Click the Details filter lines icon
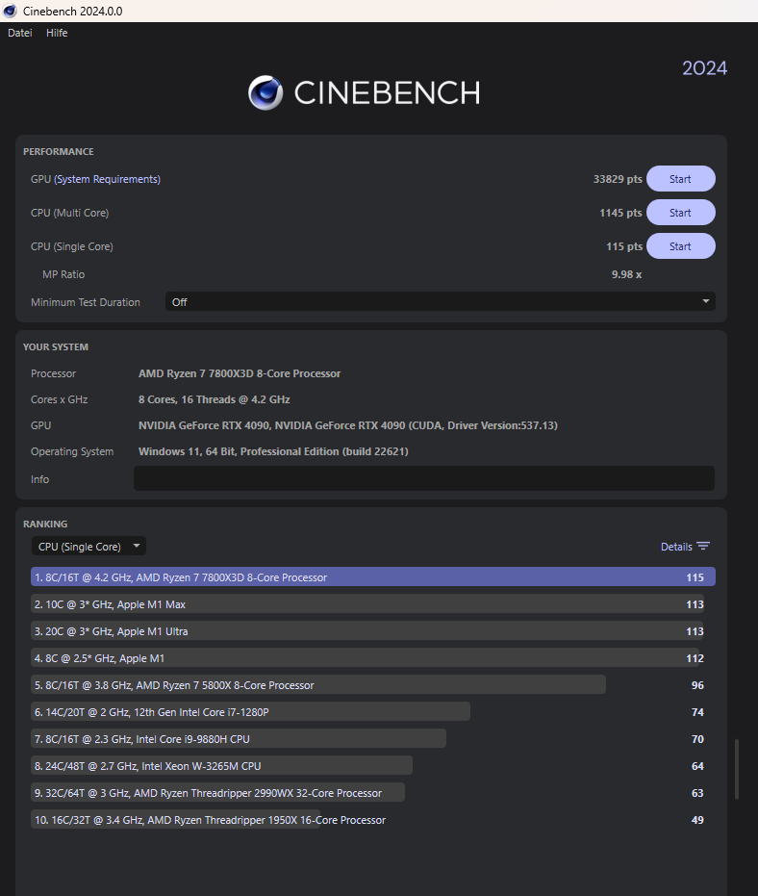Image resolution: width=758 pixels, height=896 pixels. [x=703, y=547]
